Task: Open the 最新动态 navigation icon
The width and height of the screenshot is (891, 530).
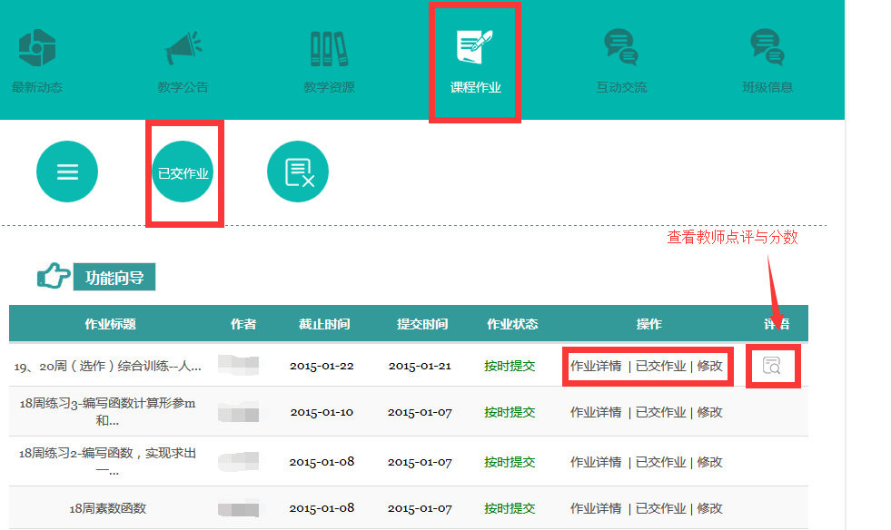Action: [x=37, y=48]
